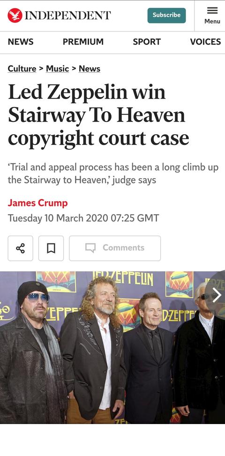Select the article headline text
Screen dimensions: 225x456
[x=98, y=115]
